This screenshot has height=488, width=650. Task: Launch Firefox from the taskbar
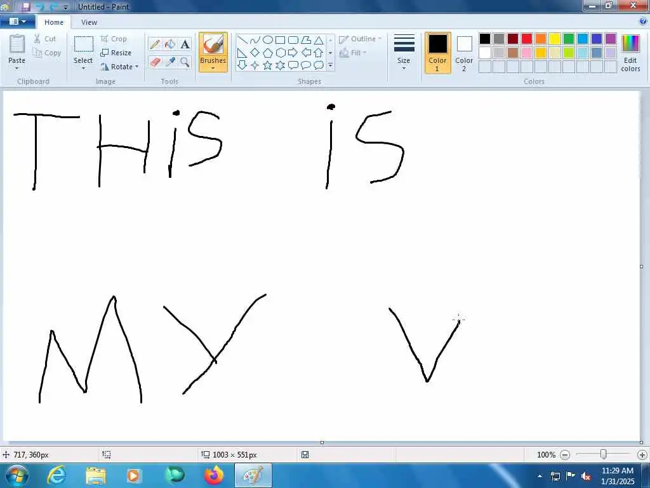point(213,475)
